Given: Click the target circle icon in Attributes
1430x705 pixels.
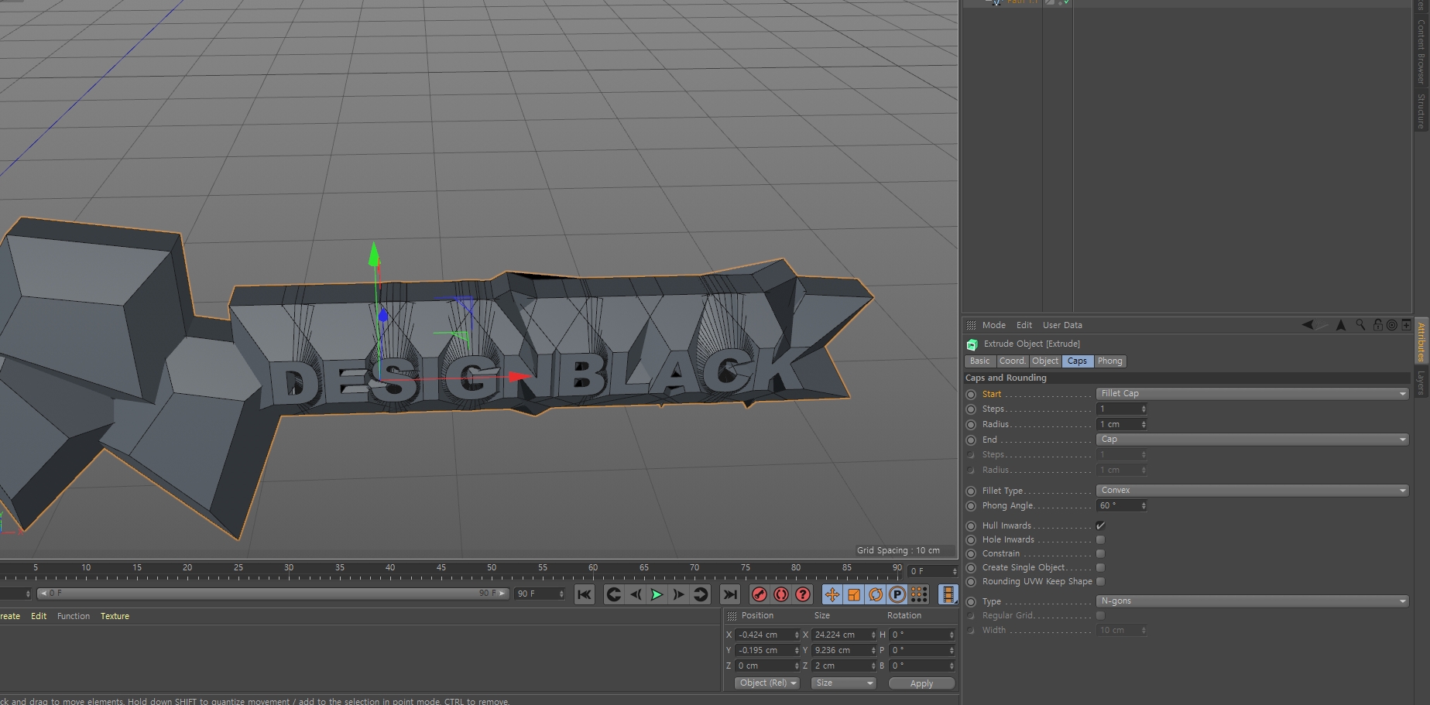Looking at the screenshot, I should [x=1392, y=325].
